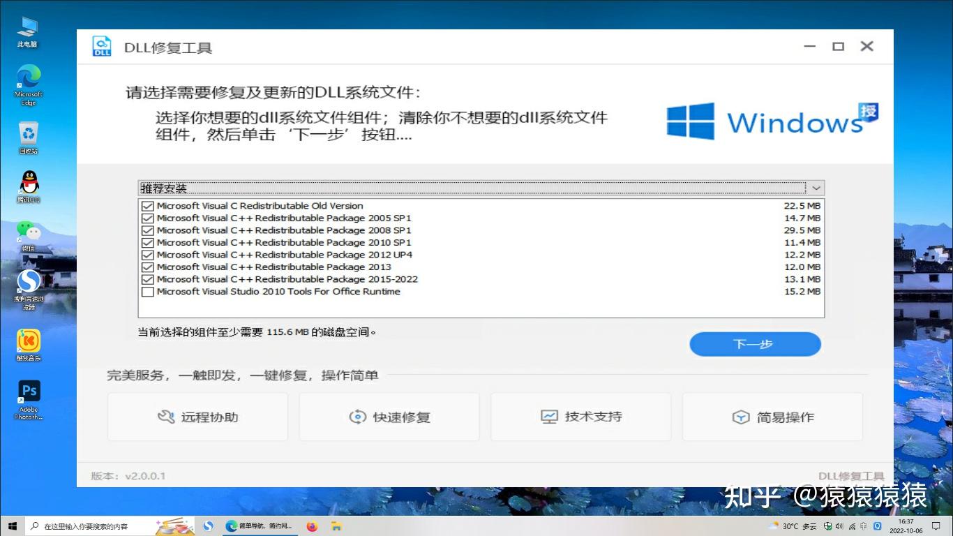Click the DLL修复工具 logo in the title bar

[x=102, y=47]
